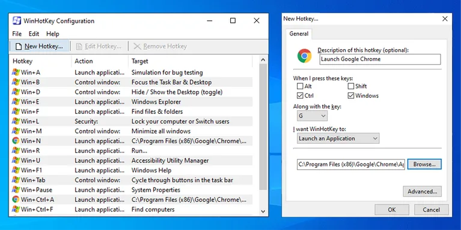Click the Windows flag icon beside Win+Pause
The width and height of the screenshot is (461, 230).
tap(16, 189)
